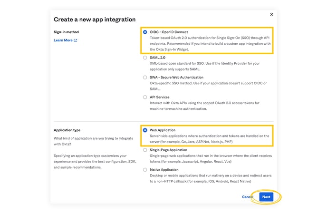Image resolution: width=327 pixels, height=214 pixels.
Task: Open the Learn More link
Action: point(63,40)
